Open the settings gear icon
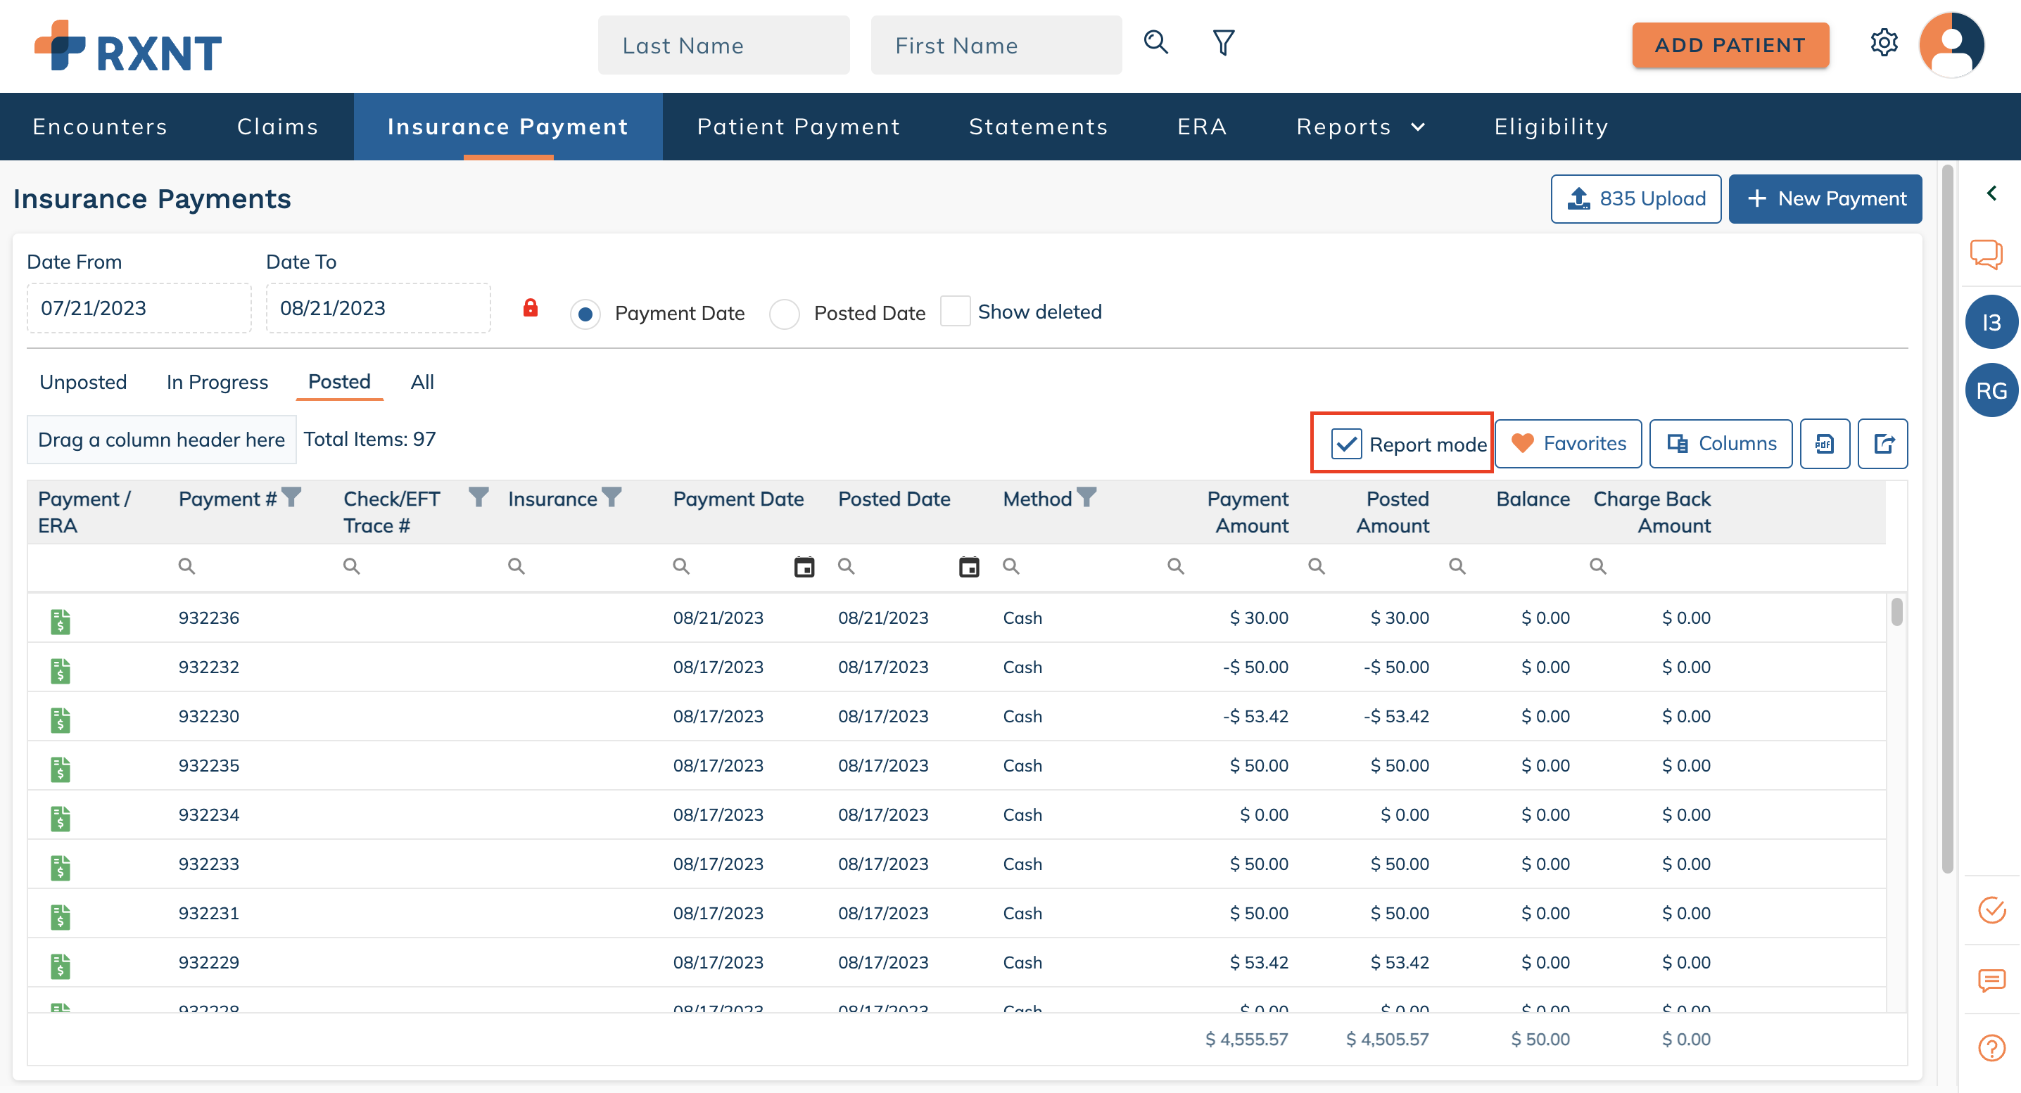Image resolution: width=2021 pixels, height=1093 pixels. pos(1884,43)
